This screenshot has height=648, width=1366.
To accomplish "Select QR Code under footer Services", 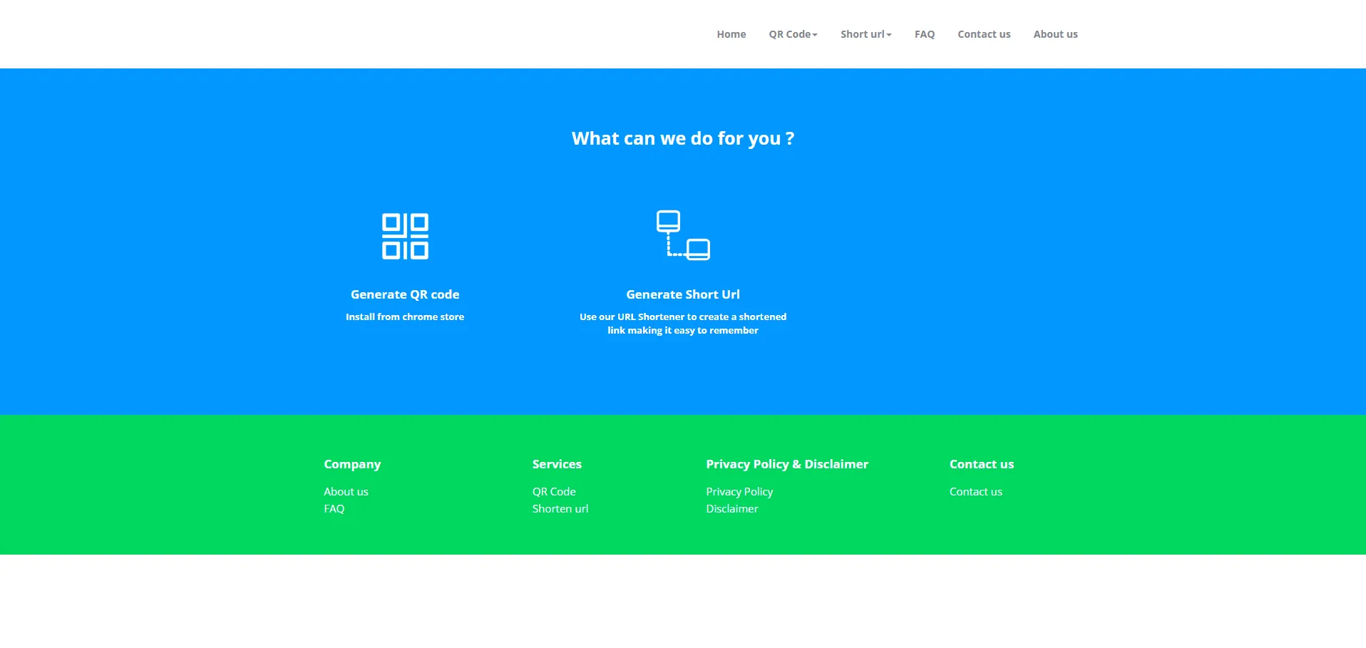I will pyautogui.click(x=553, y=492).
